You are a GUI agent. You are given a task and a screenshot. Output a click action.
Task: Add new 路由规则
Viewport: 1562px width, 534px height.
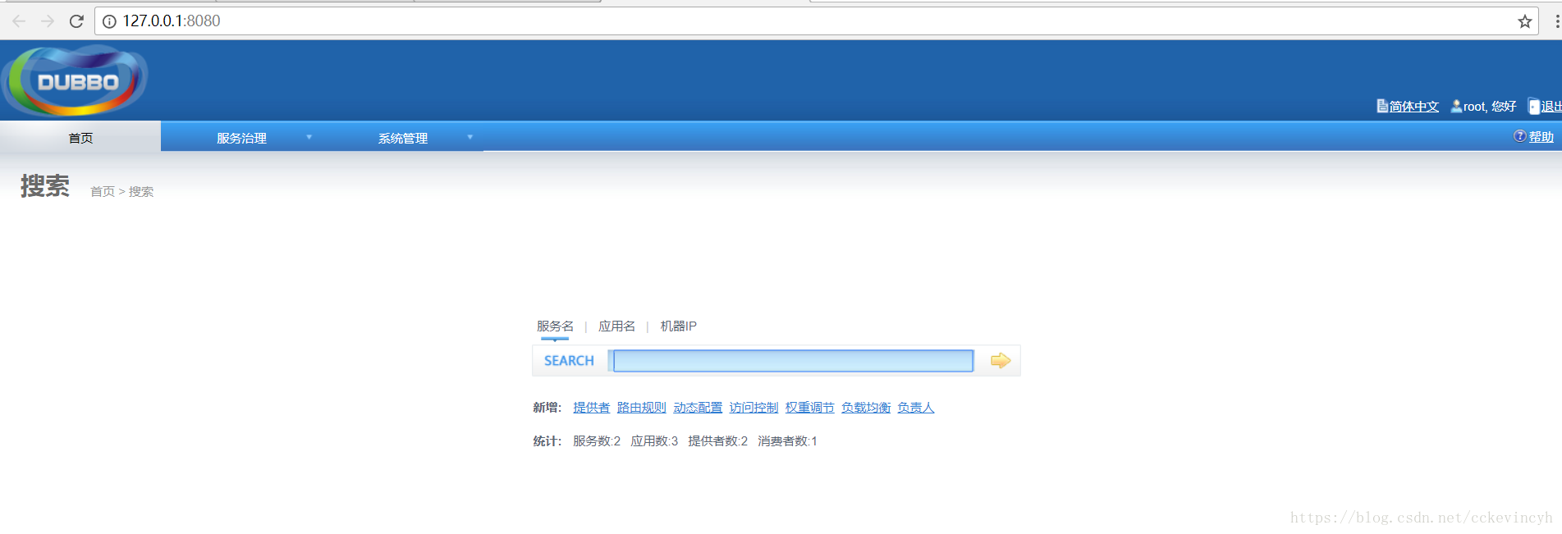(x=641, y=408)
